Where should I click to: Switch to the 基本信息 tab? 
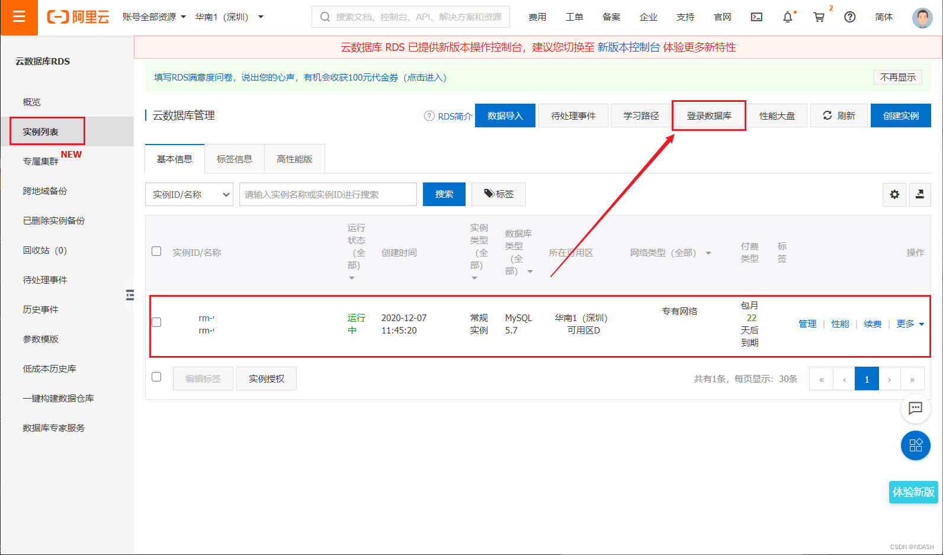click(175, 159)
